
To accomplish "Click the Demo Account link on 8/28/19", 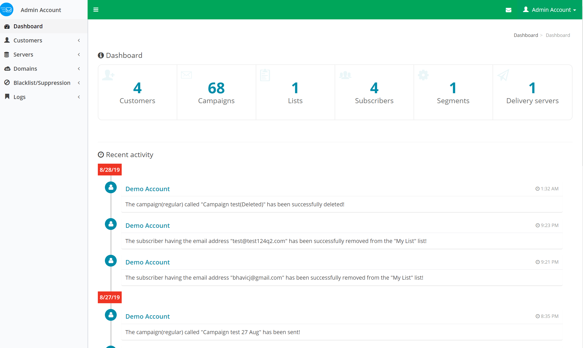I will coord(147,189).
